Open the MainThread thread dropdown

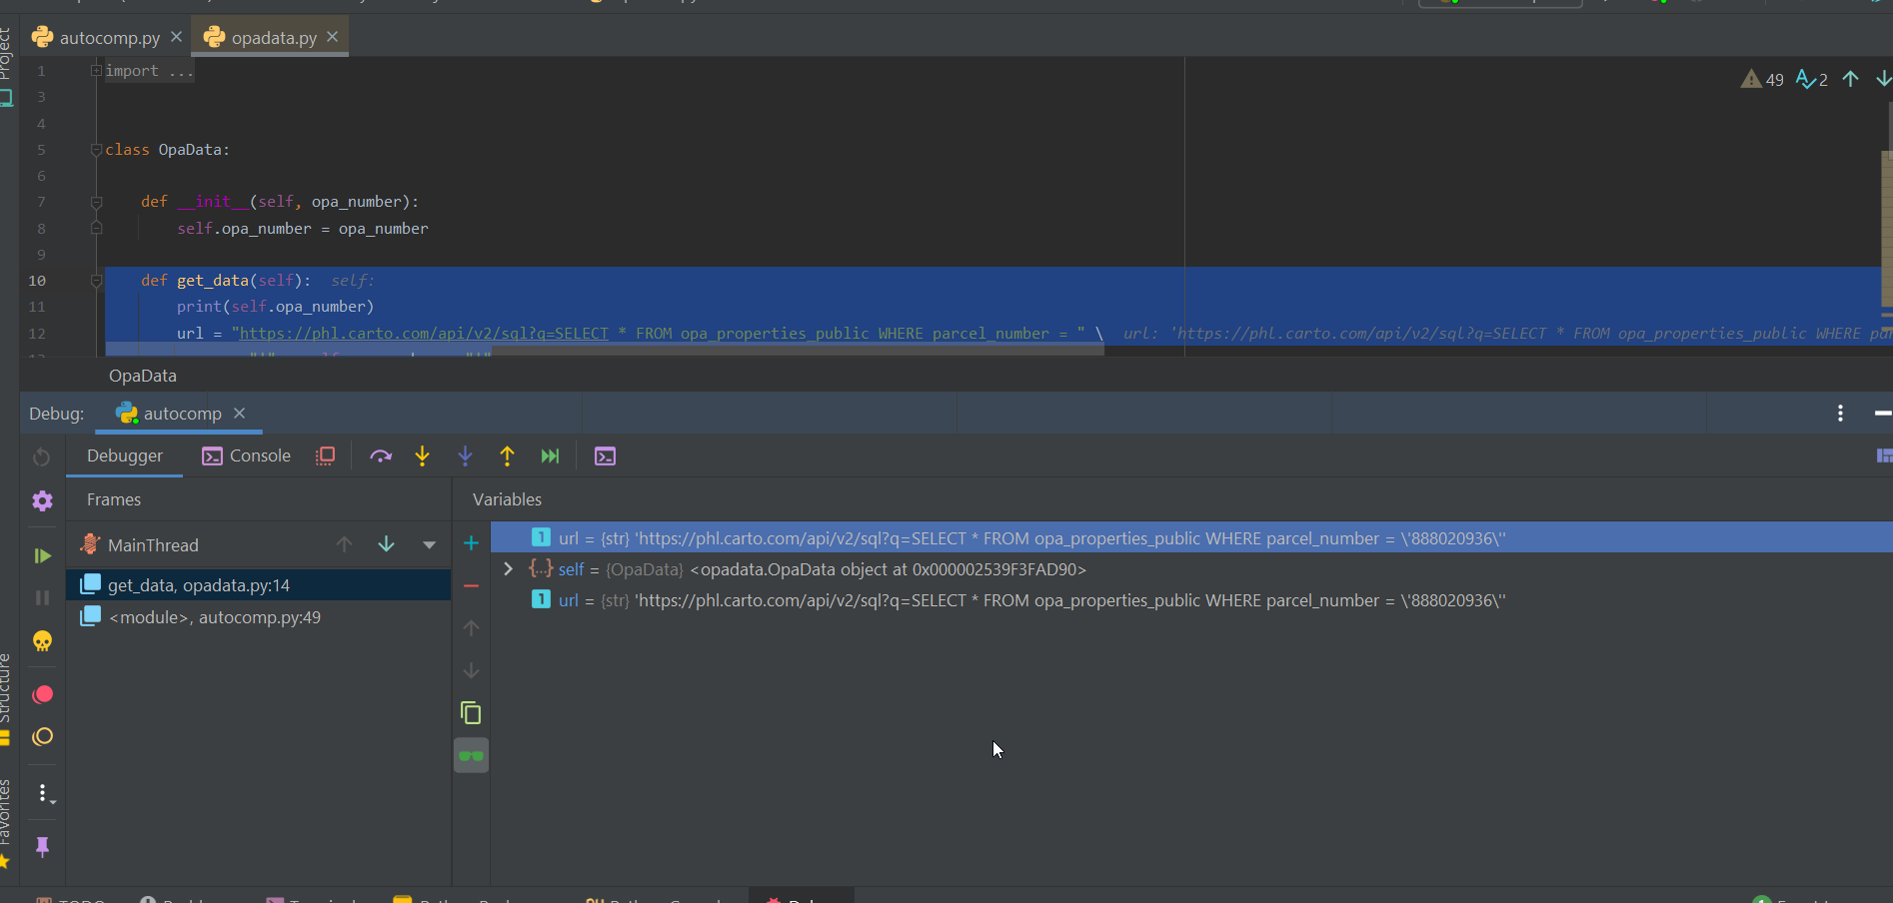429,545
